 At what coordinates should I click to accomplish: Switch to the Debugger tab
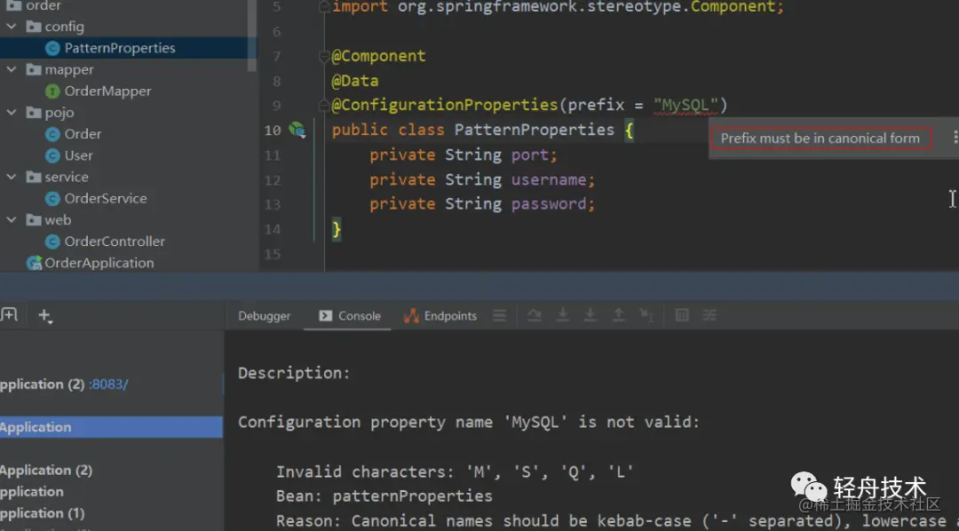265,315
